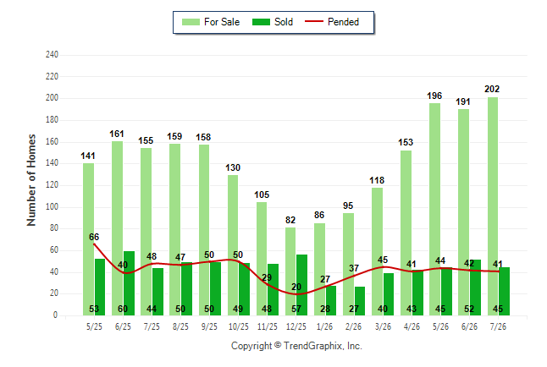Click the 2/26 Sold bar labeled 27
Viewport: 547px width, 367px height.
pos(360,301)
